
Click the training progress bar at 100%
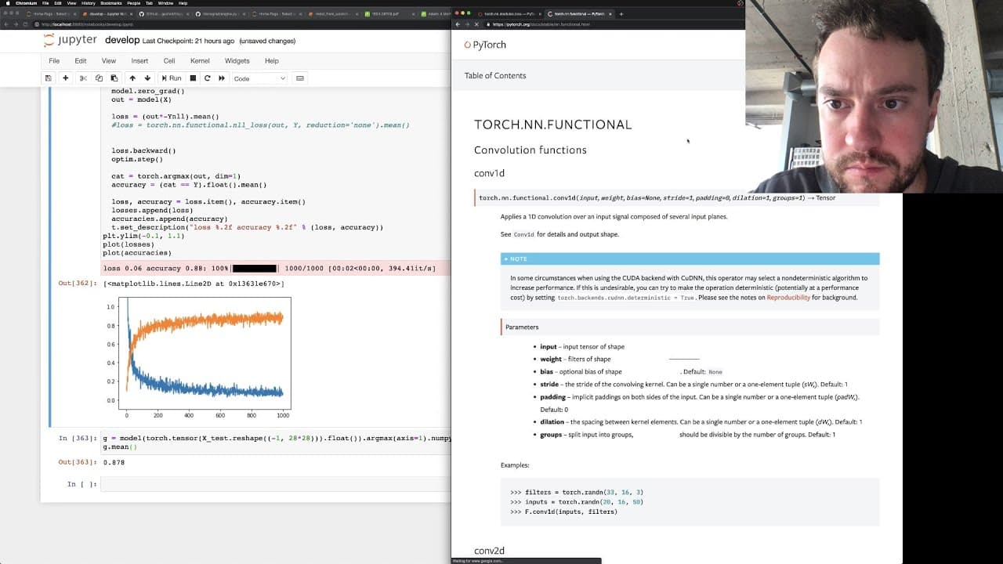pyautogui.click(x=254, y=269)
